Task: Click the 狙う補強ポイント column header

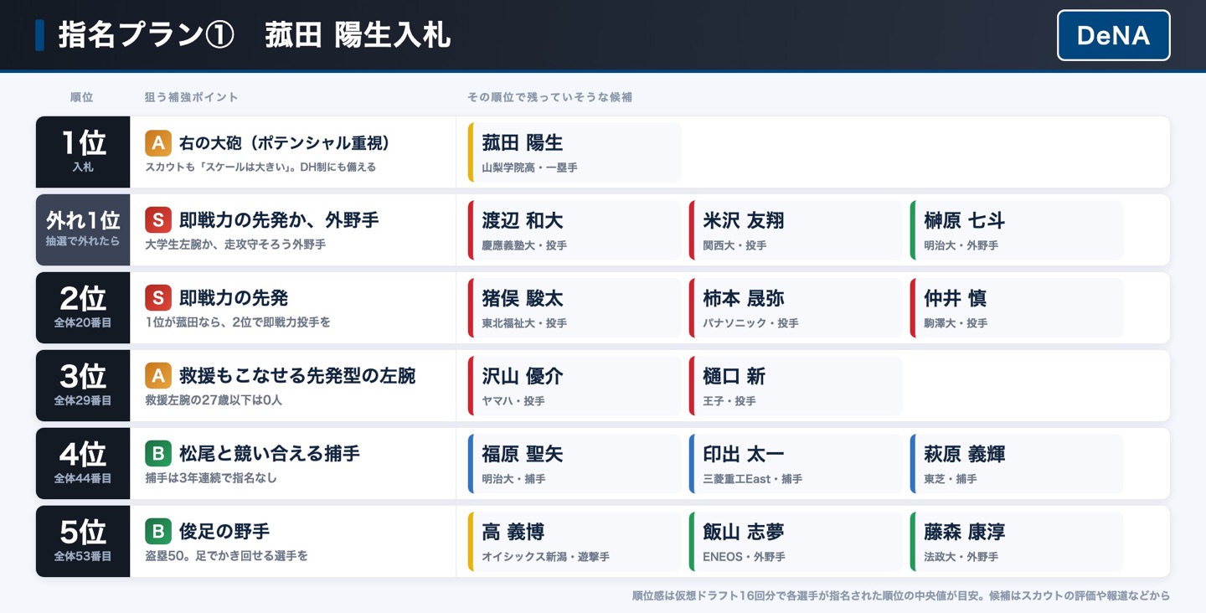Action: point(192,97)
